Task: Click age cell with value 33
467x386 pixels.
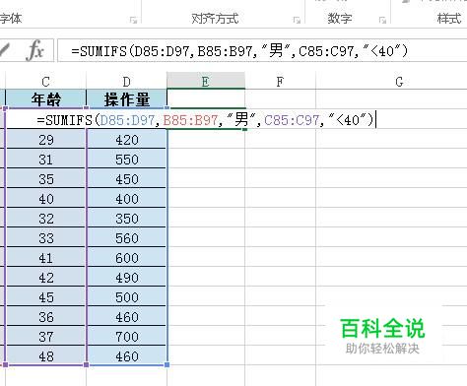Action: click(46, 238)
